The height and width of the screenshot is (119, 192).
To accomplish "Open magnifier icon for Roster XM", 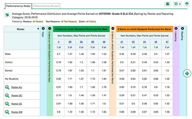I will coord(7,112).
